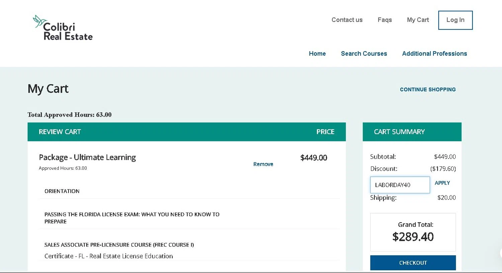This screenshot has height=273, width=502.
Task: Click Certificate - FL - Real Estate License Education
Action: 108,256
